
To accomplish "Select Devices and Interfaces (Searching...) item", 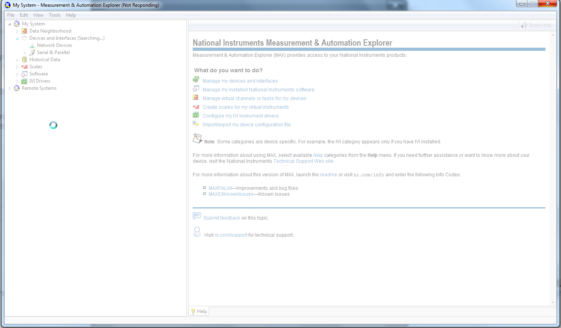I will [x=67, y=38].
